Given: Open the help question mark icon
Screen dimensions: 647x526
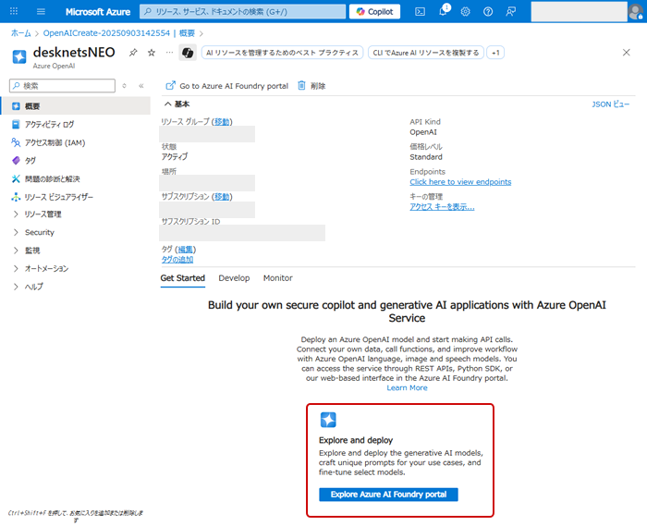Looking at the screenshot, I should tap(488, 11).
